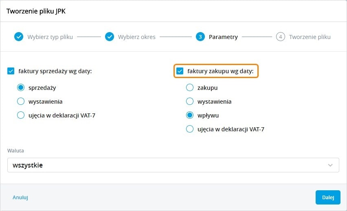Viewport: 347px width, 211px height.
Task: Click checkmark icon for Wybierz okres step
Action: pos(110,37)
